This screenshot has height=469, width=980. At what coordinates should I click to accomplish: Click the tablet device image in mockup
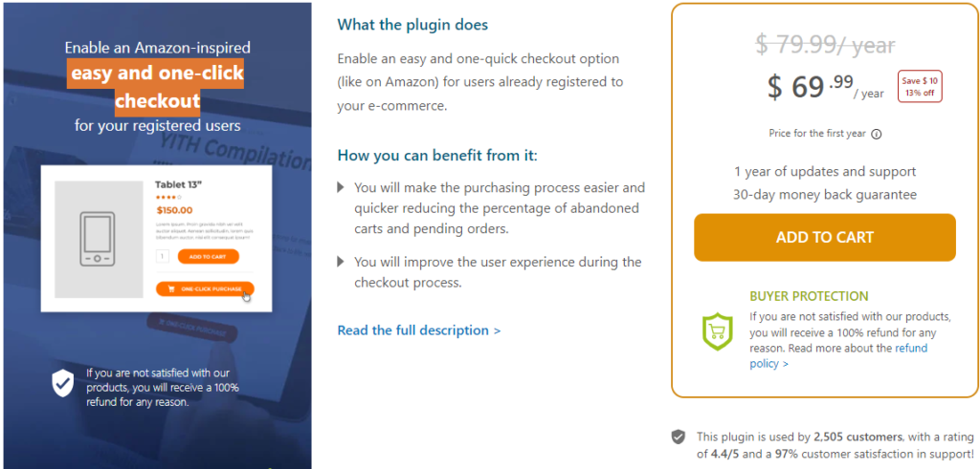click(99, 240)
